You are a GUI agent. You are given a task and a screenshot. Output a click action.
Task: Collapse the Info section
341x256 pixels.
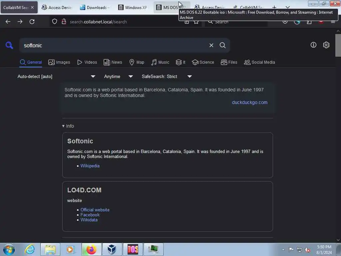click(x=68, y=126)
